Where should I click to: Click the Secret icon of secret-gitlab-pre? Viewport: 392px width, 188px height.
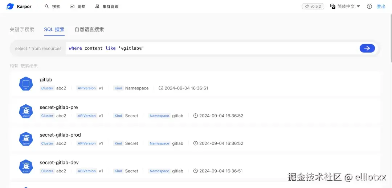pyautogui.click(x=26, y=112)
